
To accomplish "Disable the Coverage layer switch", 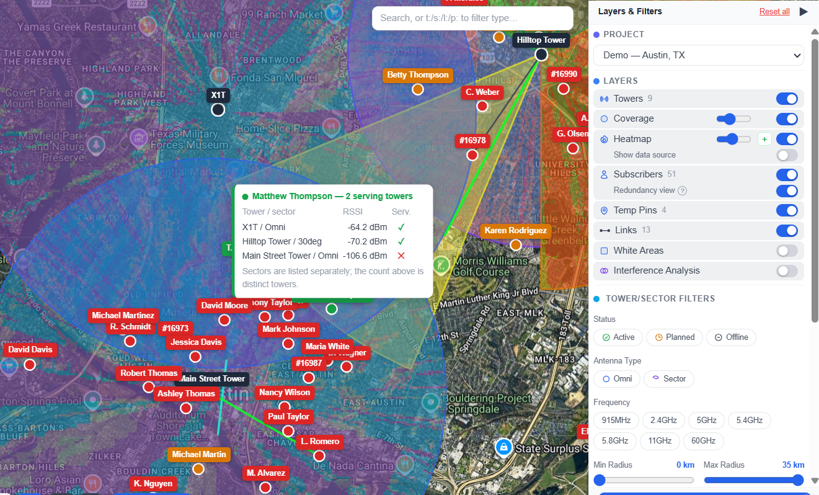I will pyautogui.click(x=787, y=118).
